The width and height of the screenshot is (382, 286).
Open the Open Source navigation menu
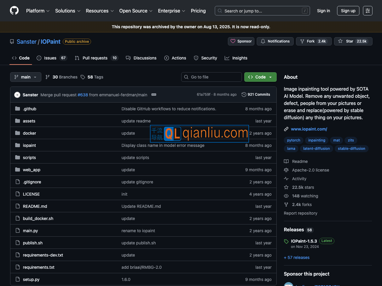136,11
